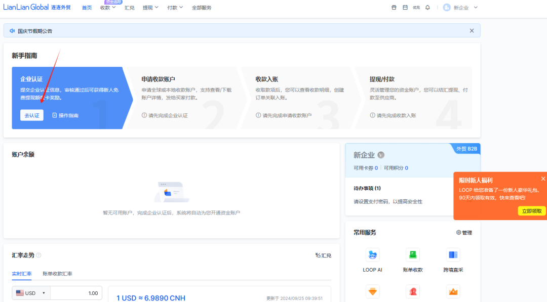Open the USD currency selector
The image size is (547, 302).
(x=31, y=293)
